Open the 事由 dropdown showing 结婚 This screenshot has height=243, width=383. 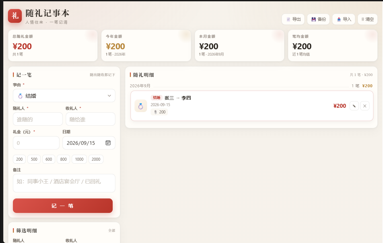(x=64, y=96)
